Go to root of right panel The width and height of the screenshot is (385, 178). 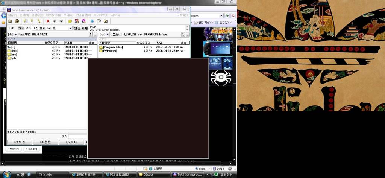pyautogui.click(x=183, y=35)
